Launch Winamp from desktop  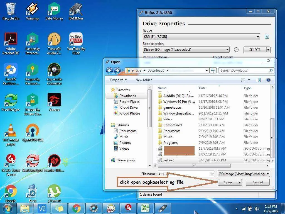point(32,11)
